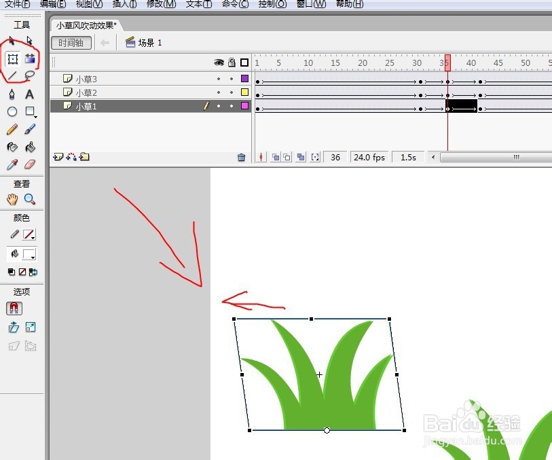552x460 pixels.
Task: Open 修改(M) menu
Action: 161,4
